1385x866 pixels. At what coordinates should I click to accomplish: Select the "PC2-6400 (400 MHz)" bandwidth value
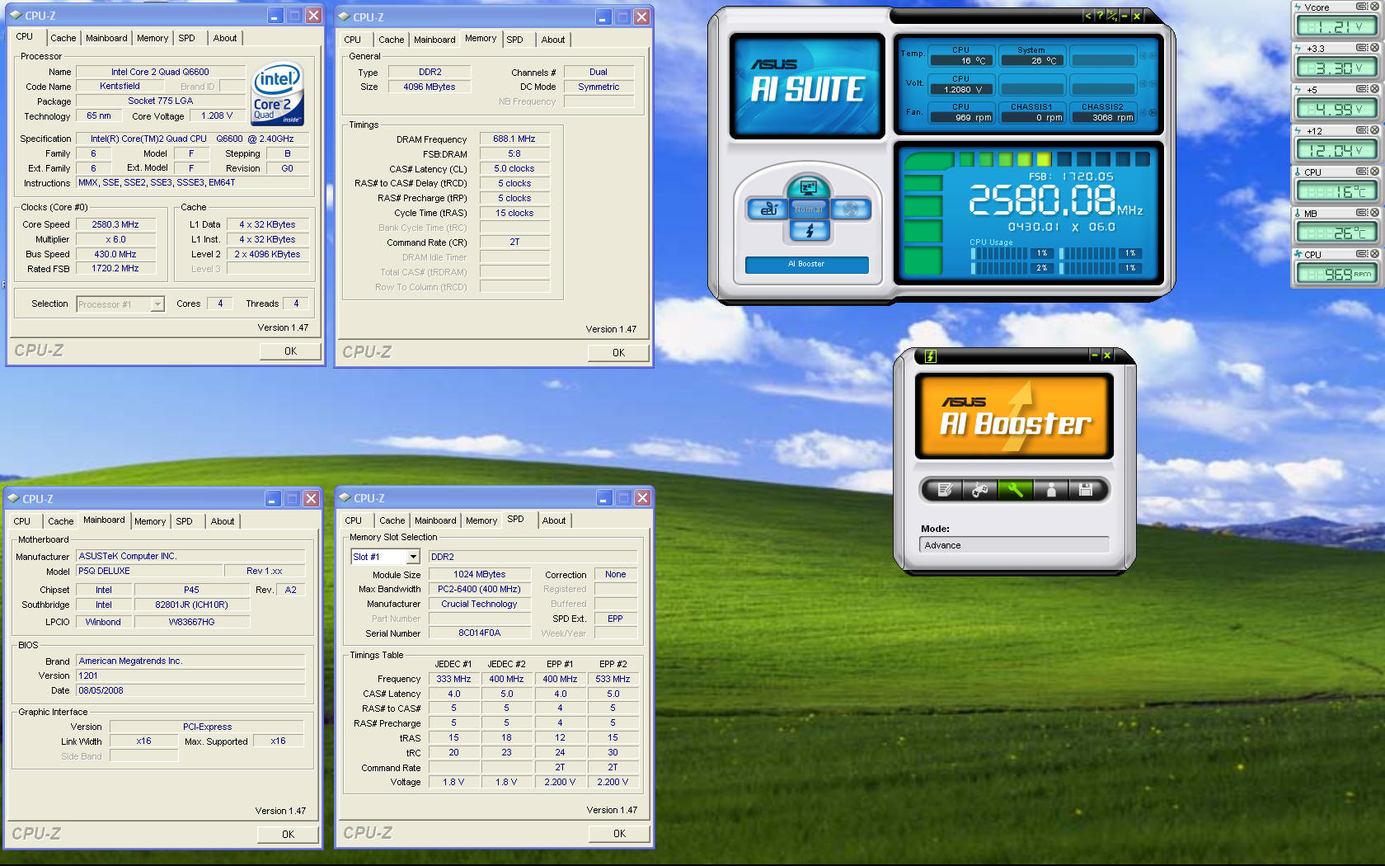point(479,589)
